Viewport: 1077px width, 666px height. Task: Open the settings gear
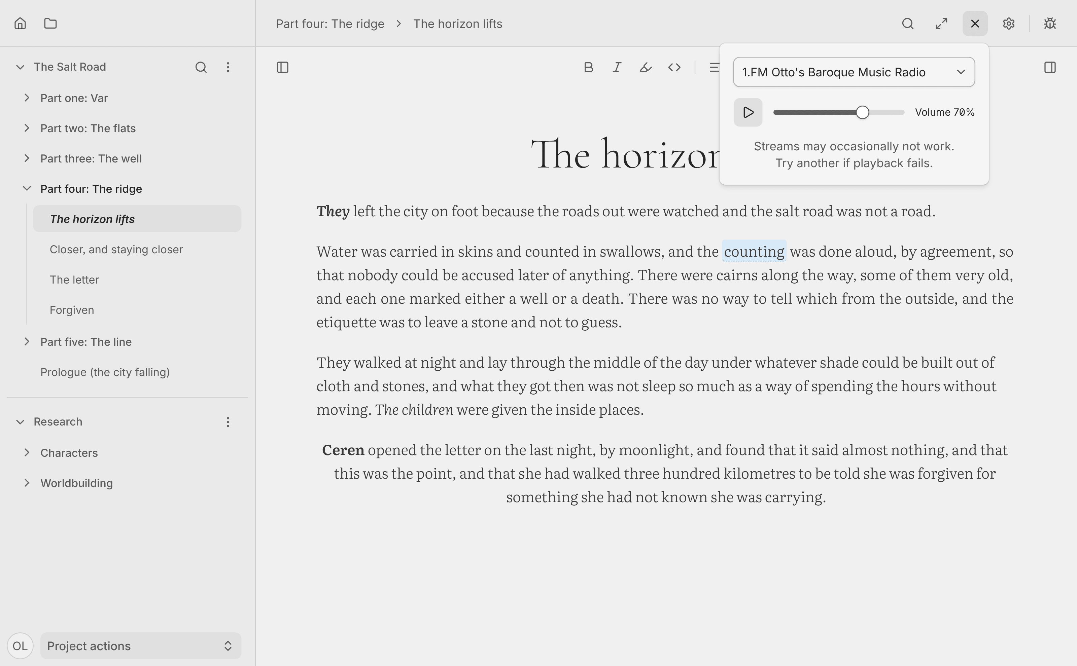(x=1009, y=23)
